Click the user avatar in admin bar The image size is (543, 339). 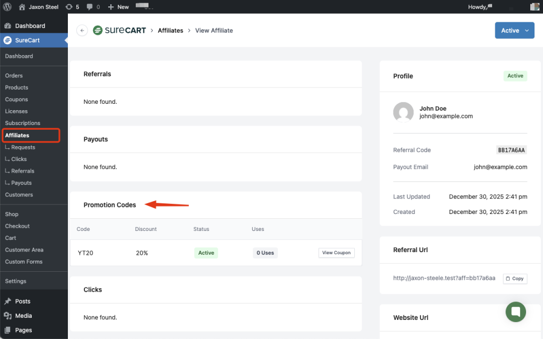tap(535, 7)
